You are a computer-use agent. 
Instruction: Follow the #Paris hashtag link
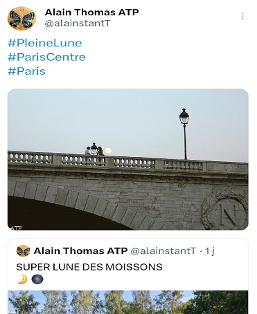(26, 71)
